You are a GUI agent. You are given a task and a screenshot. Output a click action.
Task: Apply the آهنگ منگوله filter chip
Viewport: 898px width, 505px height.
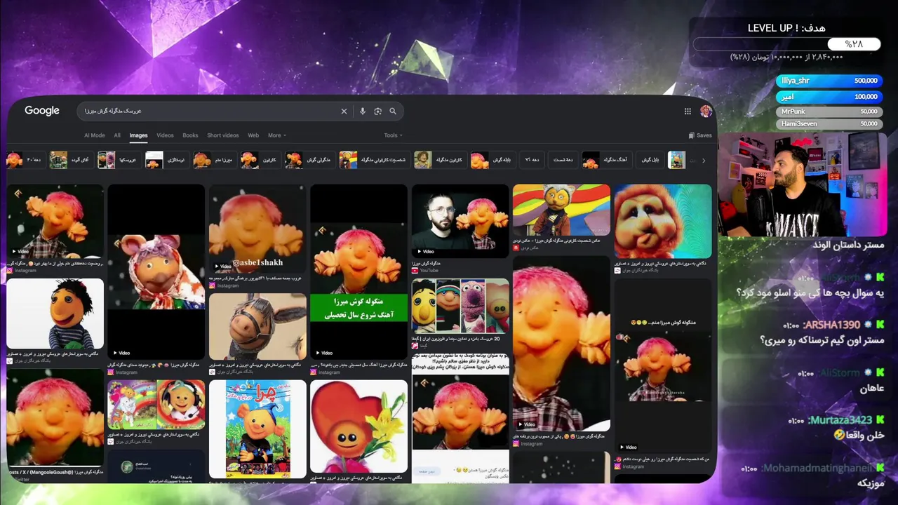pos(605,160)
